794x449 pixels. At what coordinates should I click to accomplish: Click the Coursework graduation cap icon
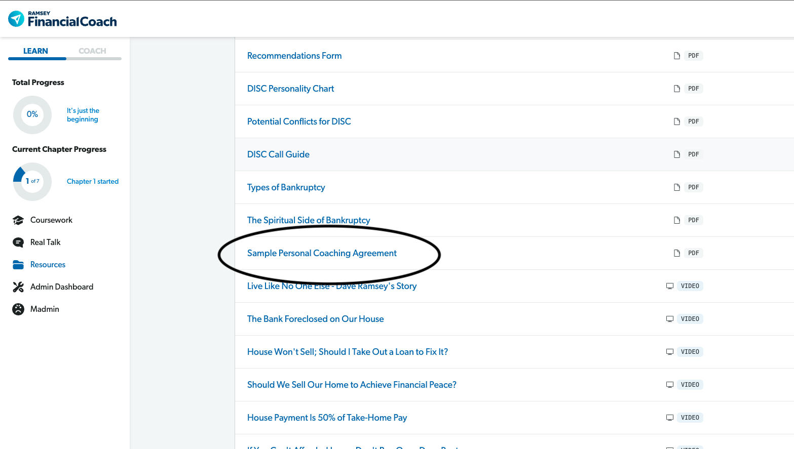[18, 220]
